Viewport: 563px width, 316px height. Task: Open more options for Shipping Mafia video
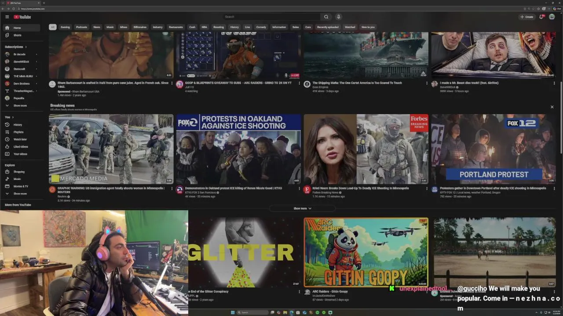(427, 83)
